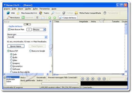Viewport: 132px width, 93px height.
Task: Expand the Minutos dropdown
Action: (x=44, y=30)
